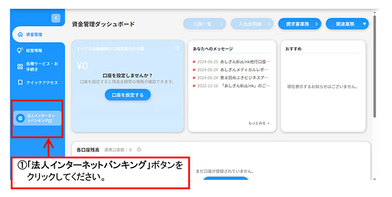The height and width of the screenshot is (197, 392).
Task: Click the おすすめ card title
Action: (x=293, y=49)
